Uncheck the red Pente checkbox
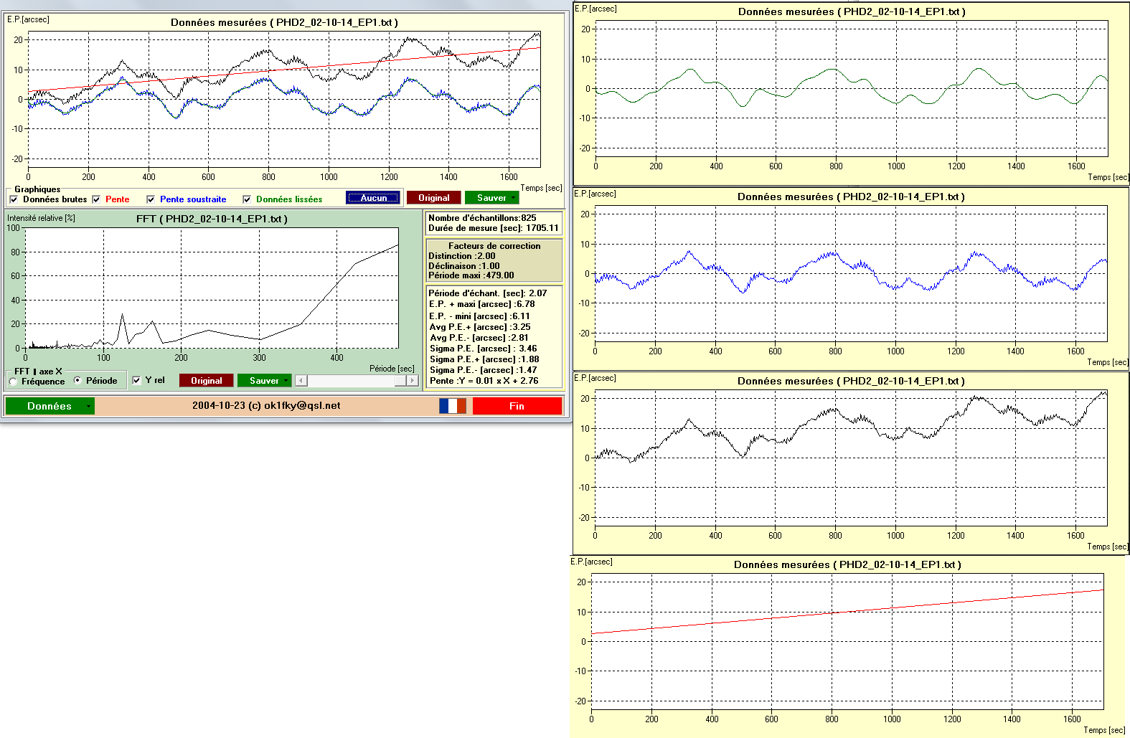The height and width of the screenshot is (738, 1130). [97, 199]
